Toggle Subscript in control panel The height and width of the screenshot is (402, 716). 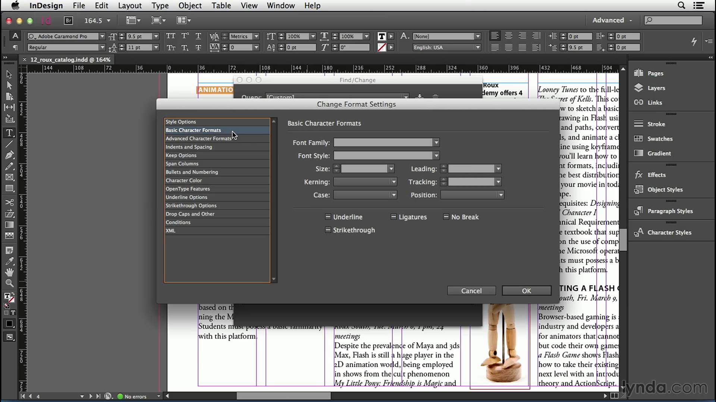point(185,47)
